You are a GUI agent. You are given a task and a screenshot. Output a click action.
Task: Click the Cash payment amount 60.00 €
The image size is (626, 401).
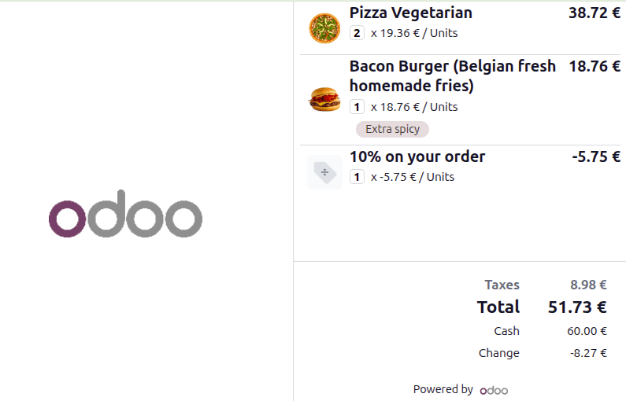[587, 331]
